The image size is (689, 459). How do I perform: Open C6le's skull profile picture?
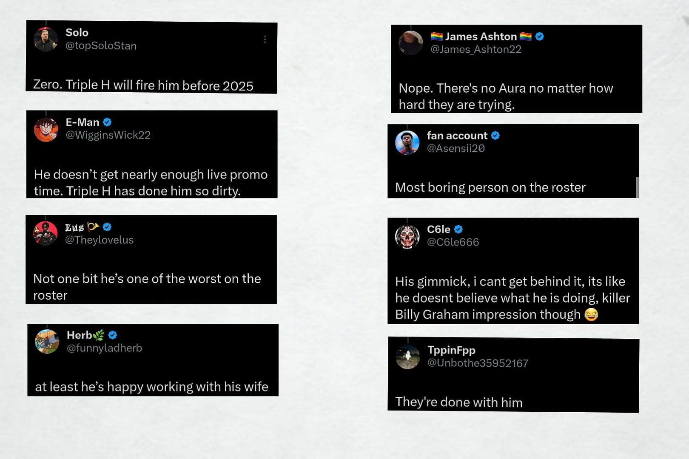tap(407, 236)
